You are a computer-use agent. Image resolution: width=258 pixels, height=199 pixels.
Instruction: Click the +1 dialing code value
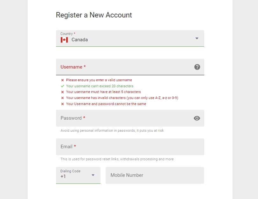click(63, 176)
